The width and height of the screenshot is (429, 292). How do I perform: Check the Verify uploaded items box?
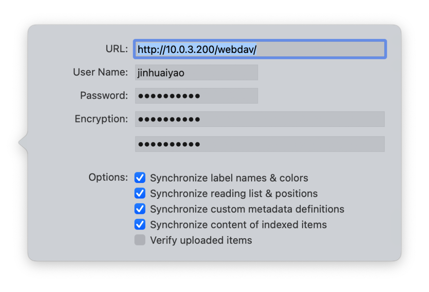coord(140,240)
